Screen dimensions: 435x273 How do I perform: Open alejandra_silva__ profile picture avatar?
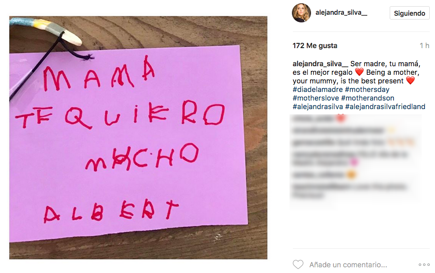click(x=301, y=13)
